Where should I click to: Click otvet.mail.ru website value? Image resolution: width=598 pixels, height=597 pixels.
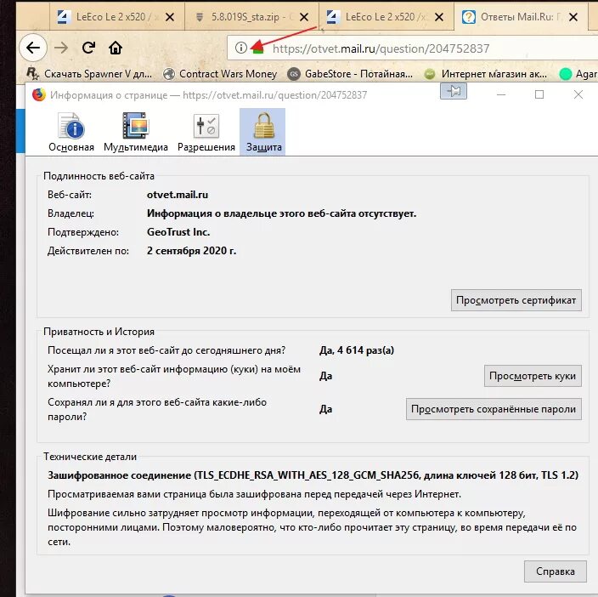(x=178, y=195)
